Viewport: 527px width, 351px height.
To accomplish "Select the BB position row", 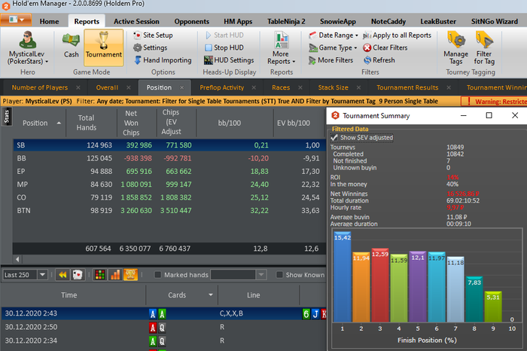I will [169, 158].
